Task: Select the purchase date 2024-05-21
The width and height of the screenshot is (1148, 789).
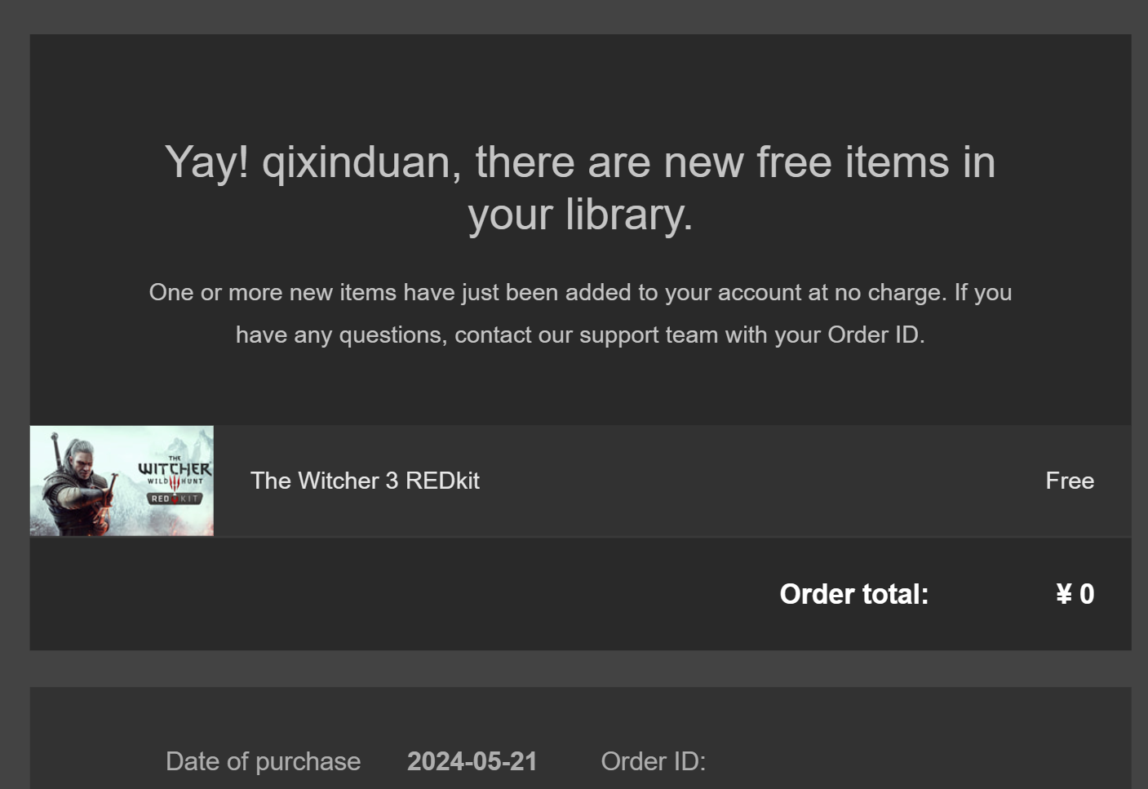Action: pyautogui.click(x=472, y=761)
